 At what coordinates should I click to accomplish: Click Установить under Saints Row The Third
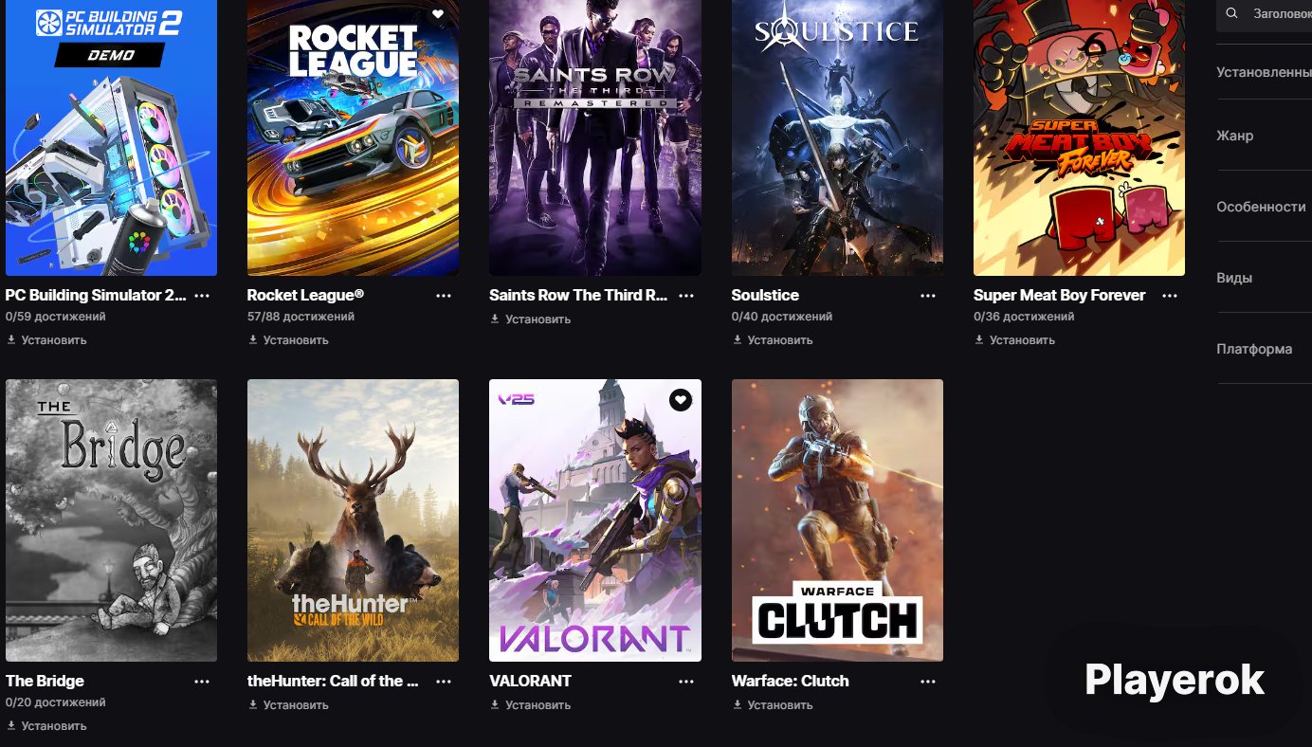[x=530, y=319]
